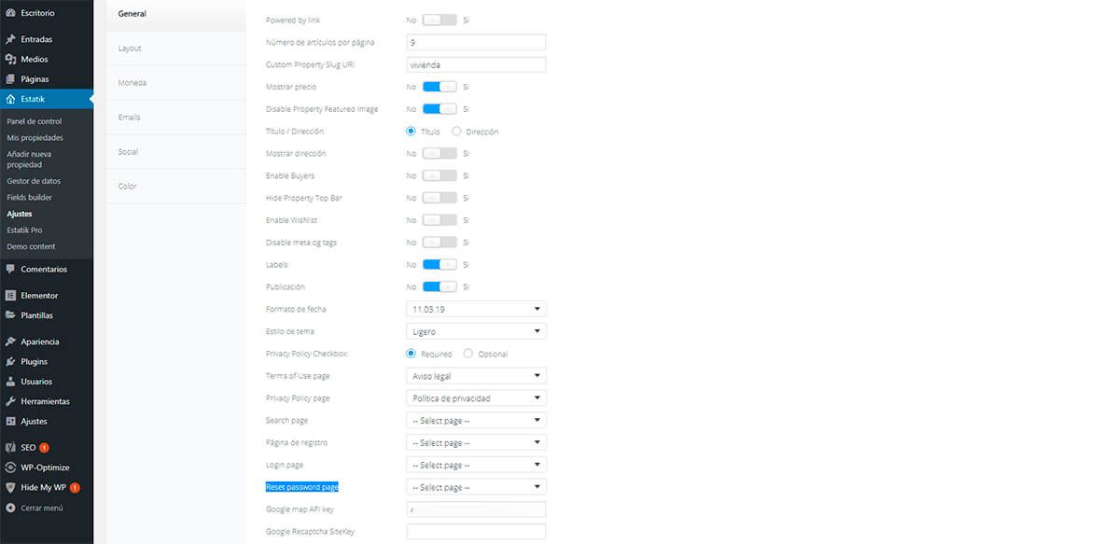Click the Usuarios person icon
The height and width of the screenshot is (544, 1101).
[10, 382]
